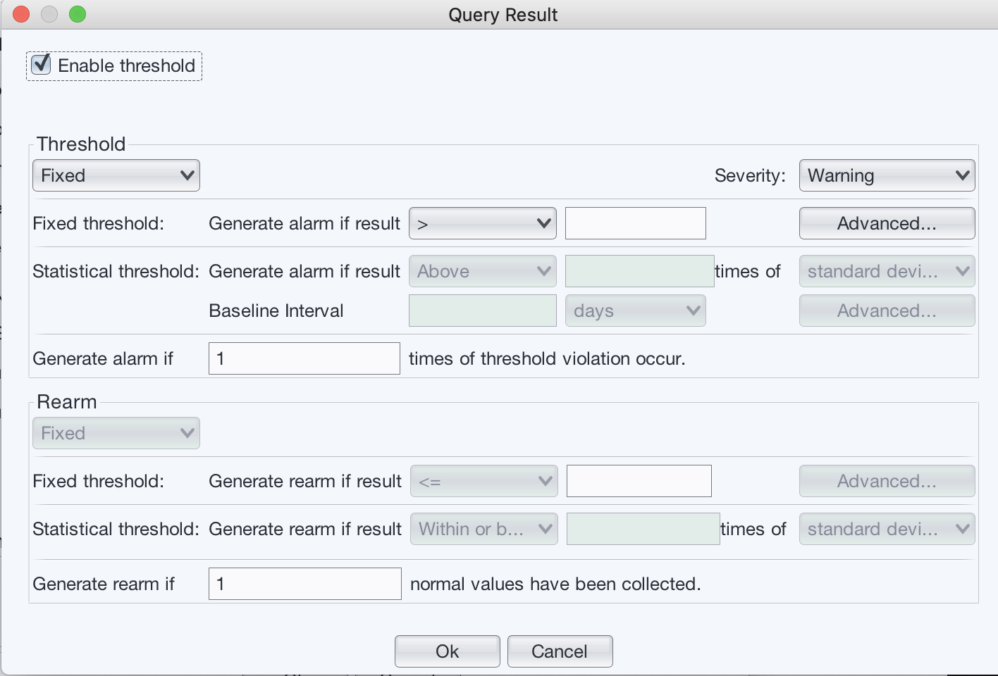Open the statistical alarm Above dropdown
998x676 pixels.
[x=482, y=271]
